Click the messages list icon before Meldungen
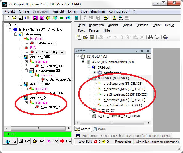183x153 pixels. (x=78, y=136)
